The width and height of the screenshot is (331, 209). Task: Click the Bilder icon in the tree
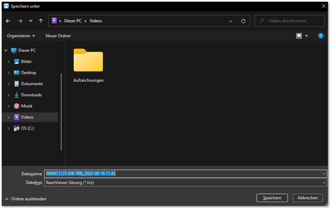[16, 62]
